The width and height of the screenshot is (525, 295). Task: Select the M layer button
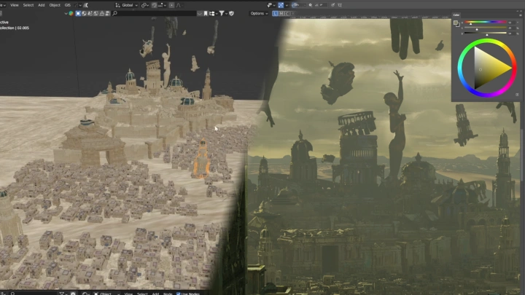coord(281,13)
